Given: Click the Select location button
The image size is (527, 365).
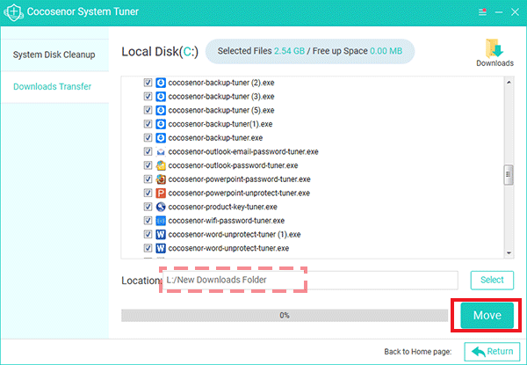Looking at the screenshot, I should [492, 281].
